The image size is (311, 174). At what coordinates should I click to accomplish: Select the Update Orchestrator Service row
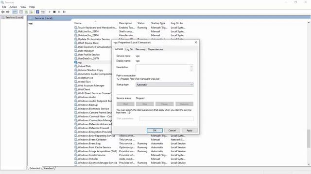pyautogui.click(x=130, y=39)
